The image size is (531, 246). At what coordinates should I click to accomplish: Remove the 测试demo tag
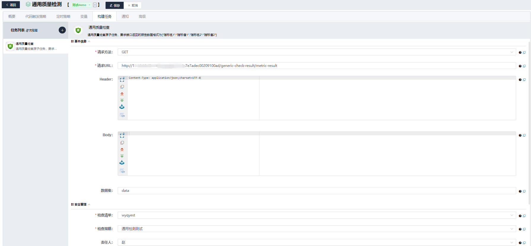(x=90, y=5)
